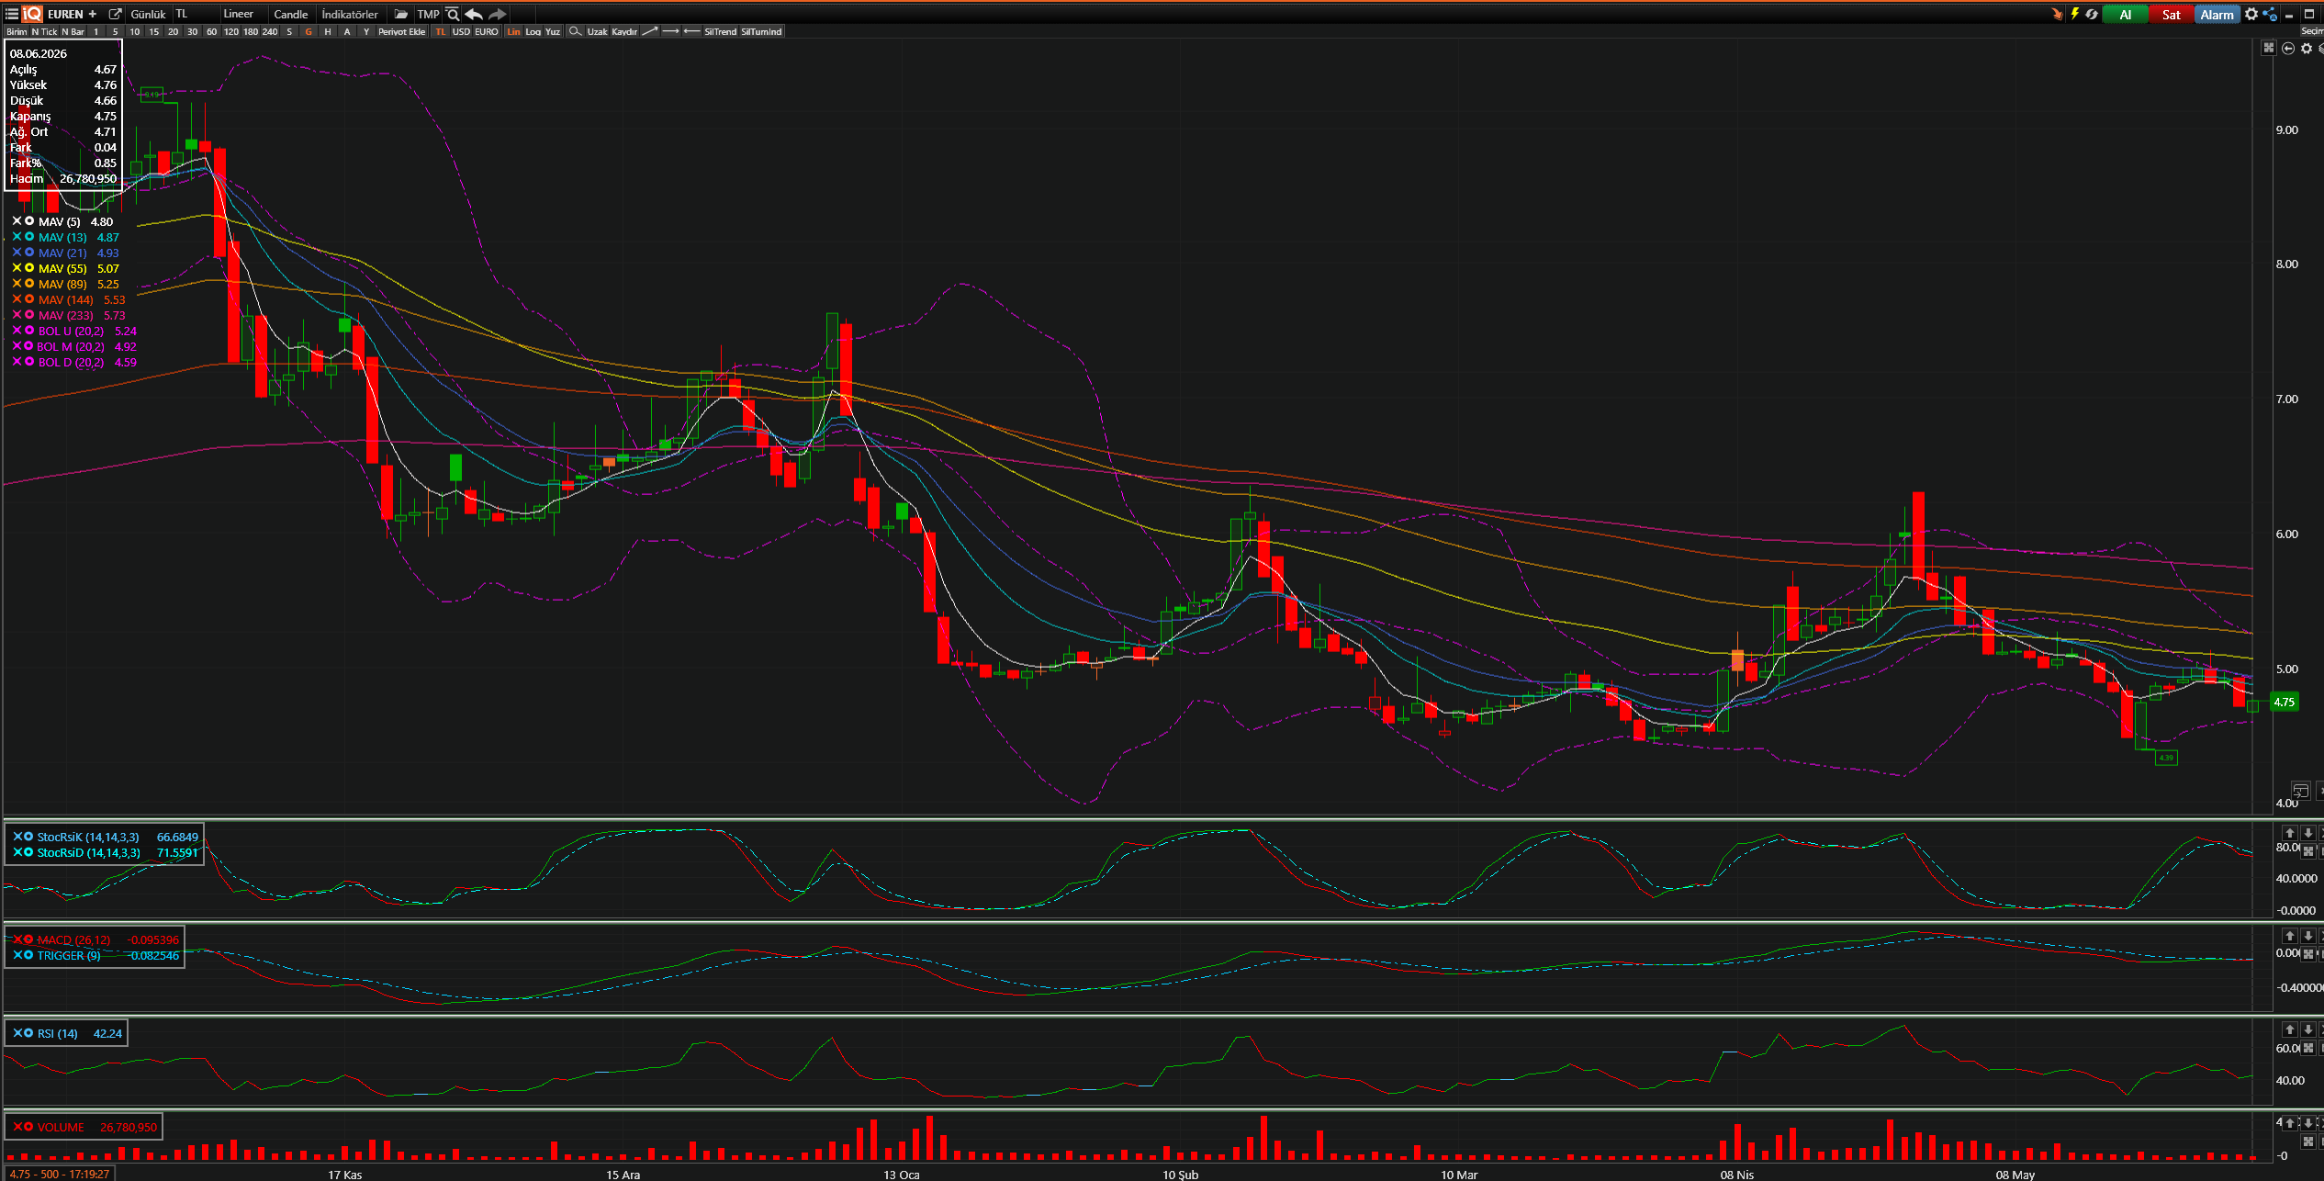Toggle MAV (144) circle settings
The width and height of the screenshot is (2324, 1181).
tap(29, 299)
